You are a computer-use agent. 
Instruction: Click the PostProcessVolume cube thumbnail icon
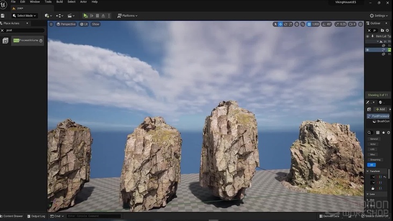(5, 41)
